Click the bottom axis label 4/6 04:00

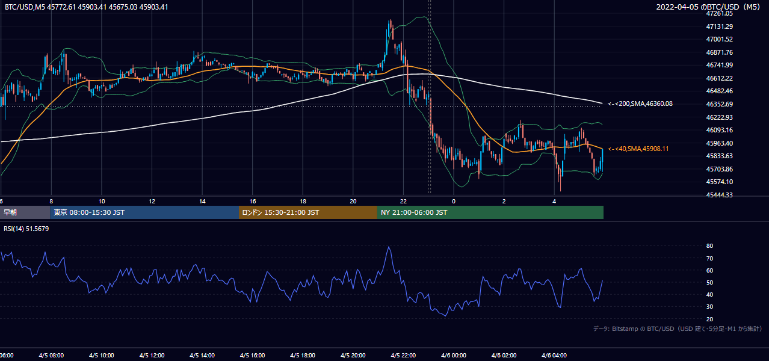(554, 356)
